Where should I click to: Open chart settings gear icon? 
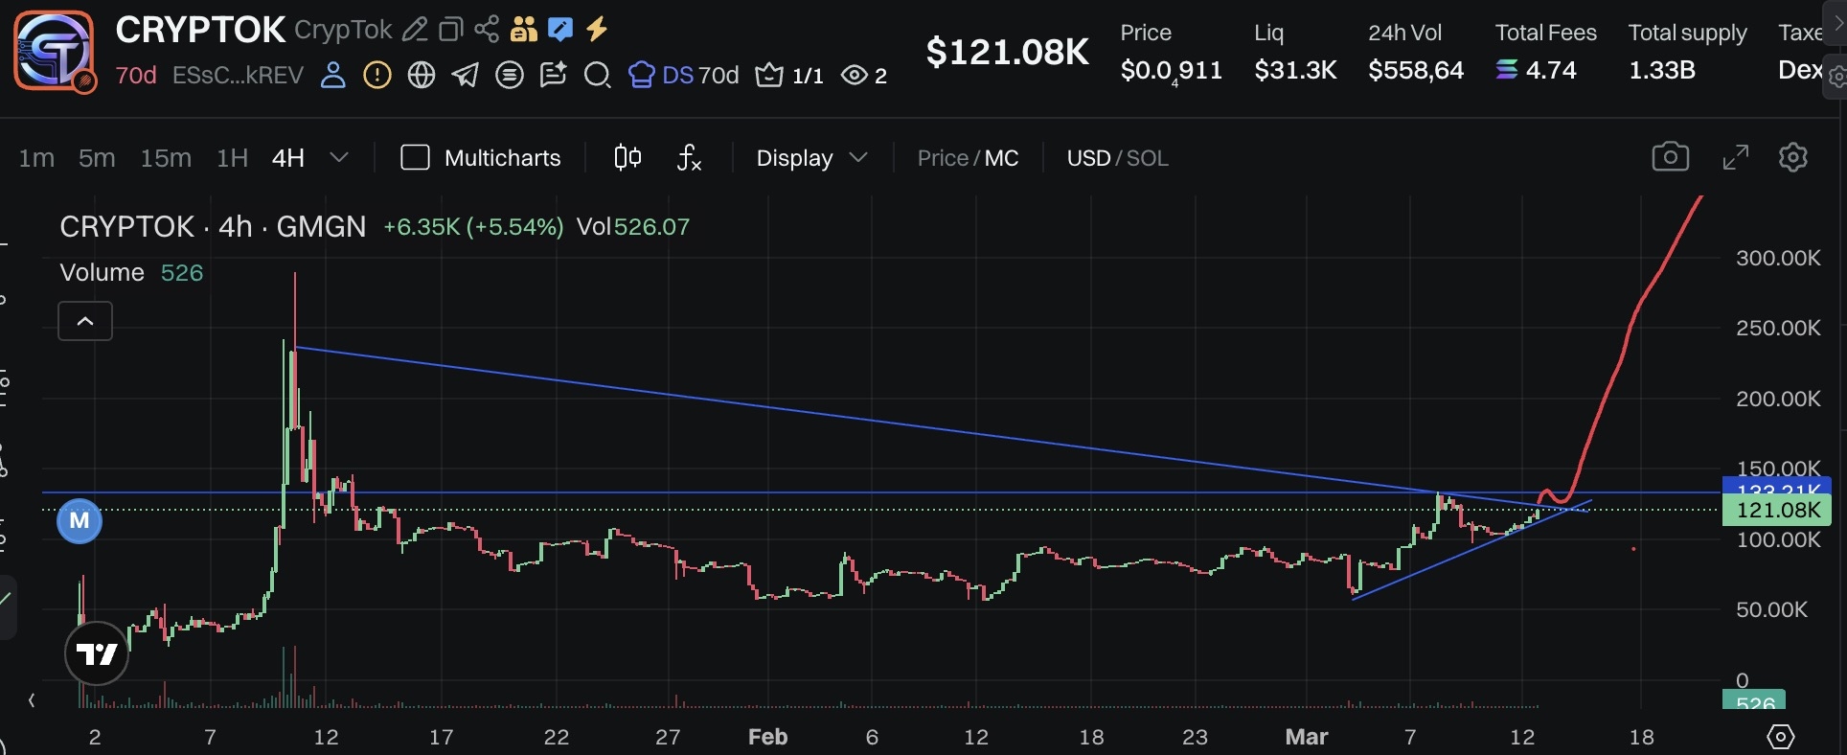point(1792,157)
